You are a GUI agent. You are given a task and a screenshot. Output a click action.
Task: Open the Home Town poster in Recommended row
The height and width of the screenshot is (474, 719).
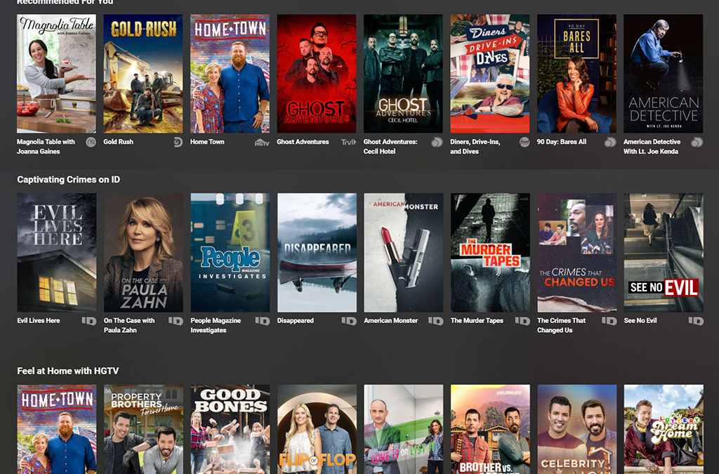(230, 73)
